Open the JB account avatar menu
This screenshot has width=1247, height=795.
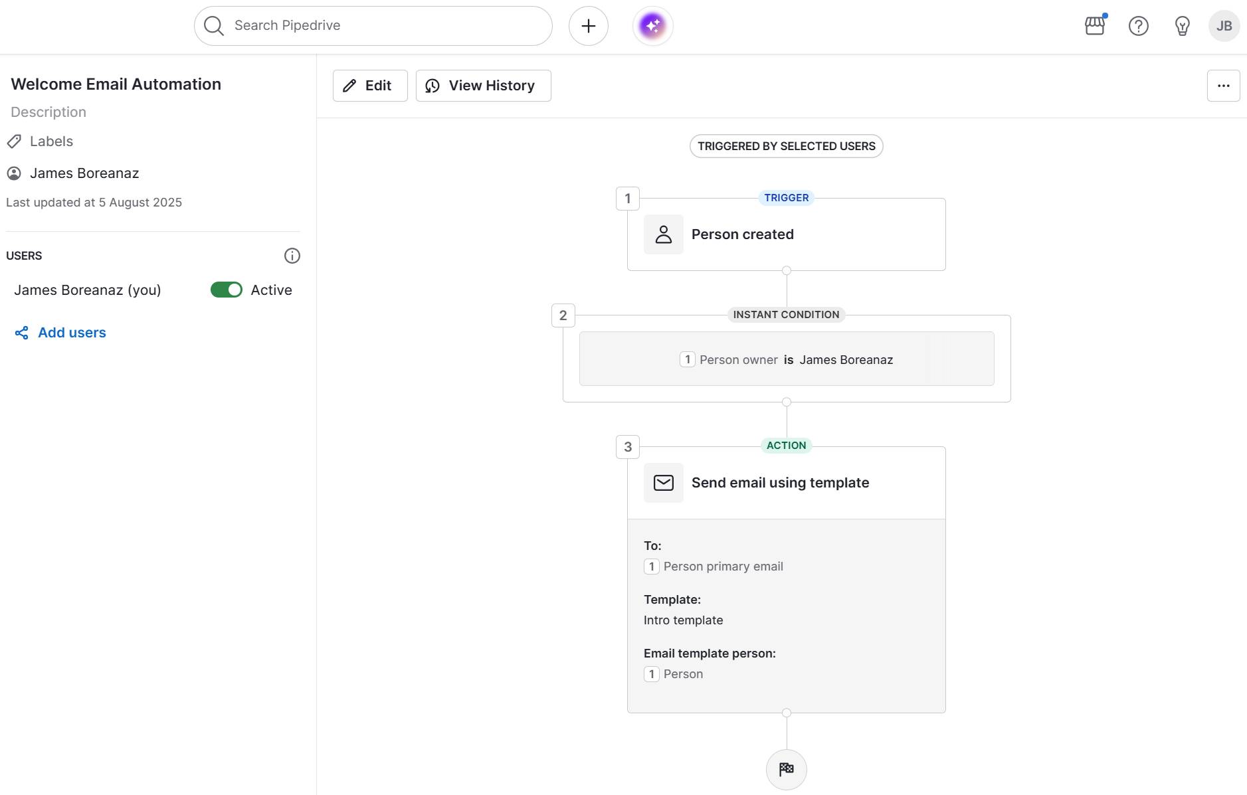[x=1224, y=26]
